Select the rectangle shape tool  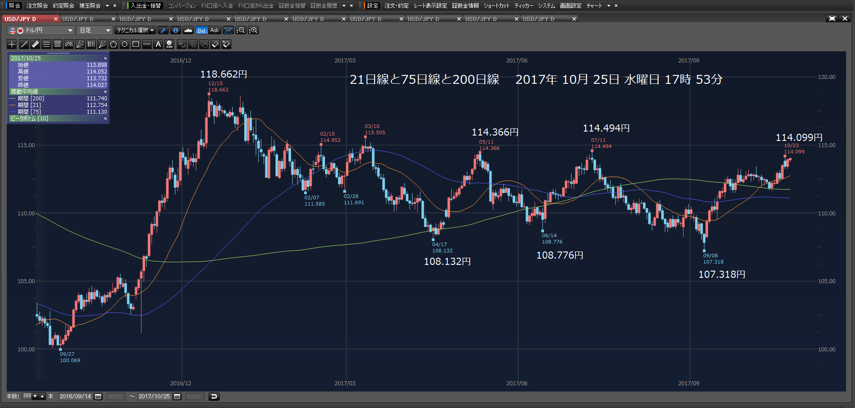click(136, 44)
